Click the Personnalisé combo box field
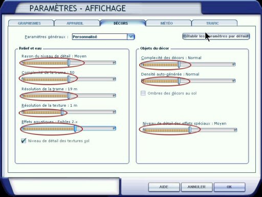This screenshot has width=262, height=197. pos(103,37)
